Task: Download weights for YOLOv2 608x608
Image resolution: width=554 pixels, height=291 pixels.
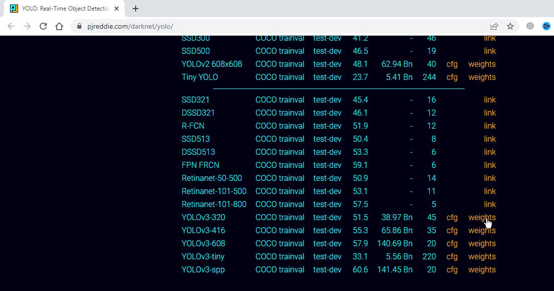Action: pos(482,64)
